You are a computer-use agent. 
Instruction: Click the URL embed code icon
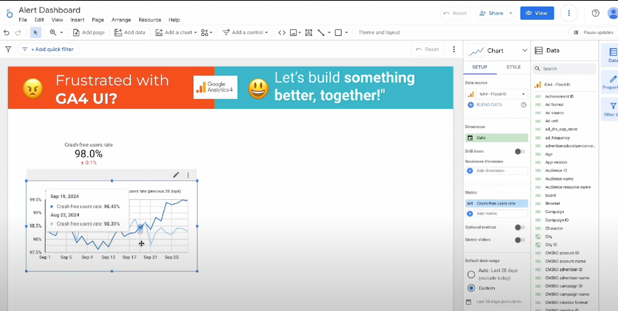pos(282,33)
